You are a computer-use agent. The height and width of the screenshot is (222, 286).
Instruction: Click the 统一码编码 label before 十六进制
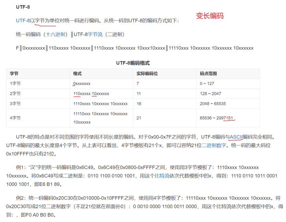click(28, 34)
